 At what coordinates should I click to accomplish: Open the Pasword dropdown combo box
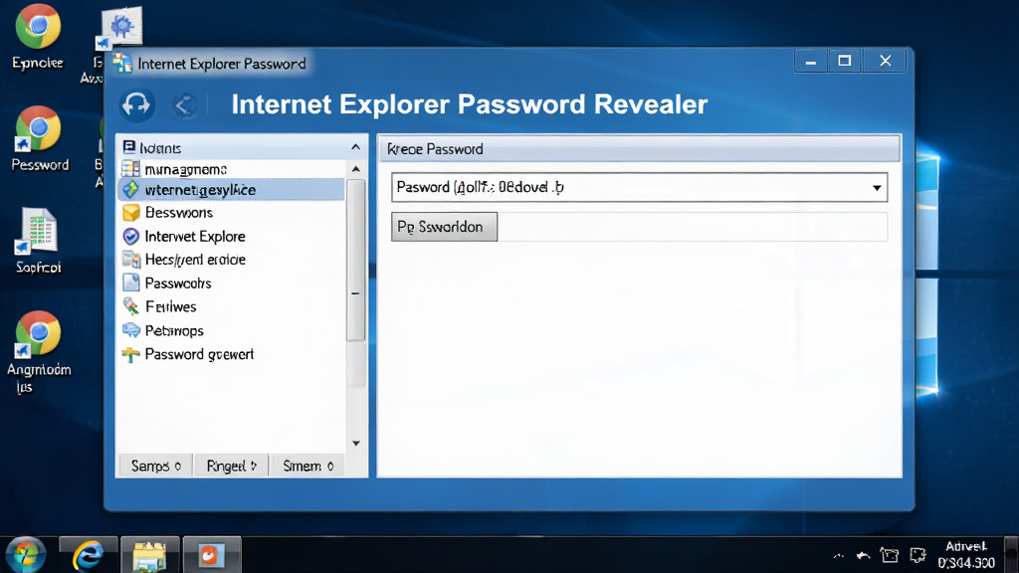click(640, 187)
